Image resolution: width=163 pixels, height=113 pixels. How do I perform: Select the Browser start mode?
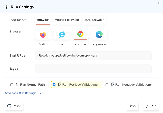(43, 20)
